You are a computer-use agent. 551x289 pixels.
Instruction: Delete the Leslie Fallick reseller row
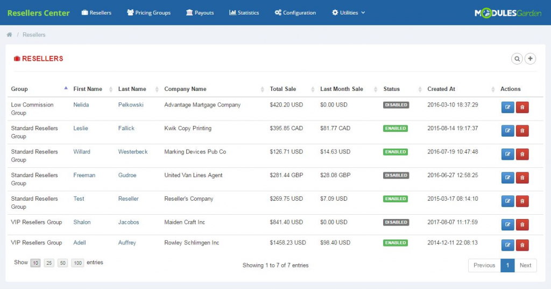522,131
